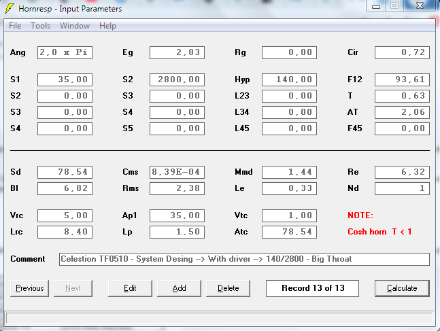
Task: Click the S1 field with 35,00
Action: [x=65, y=80]
